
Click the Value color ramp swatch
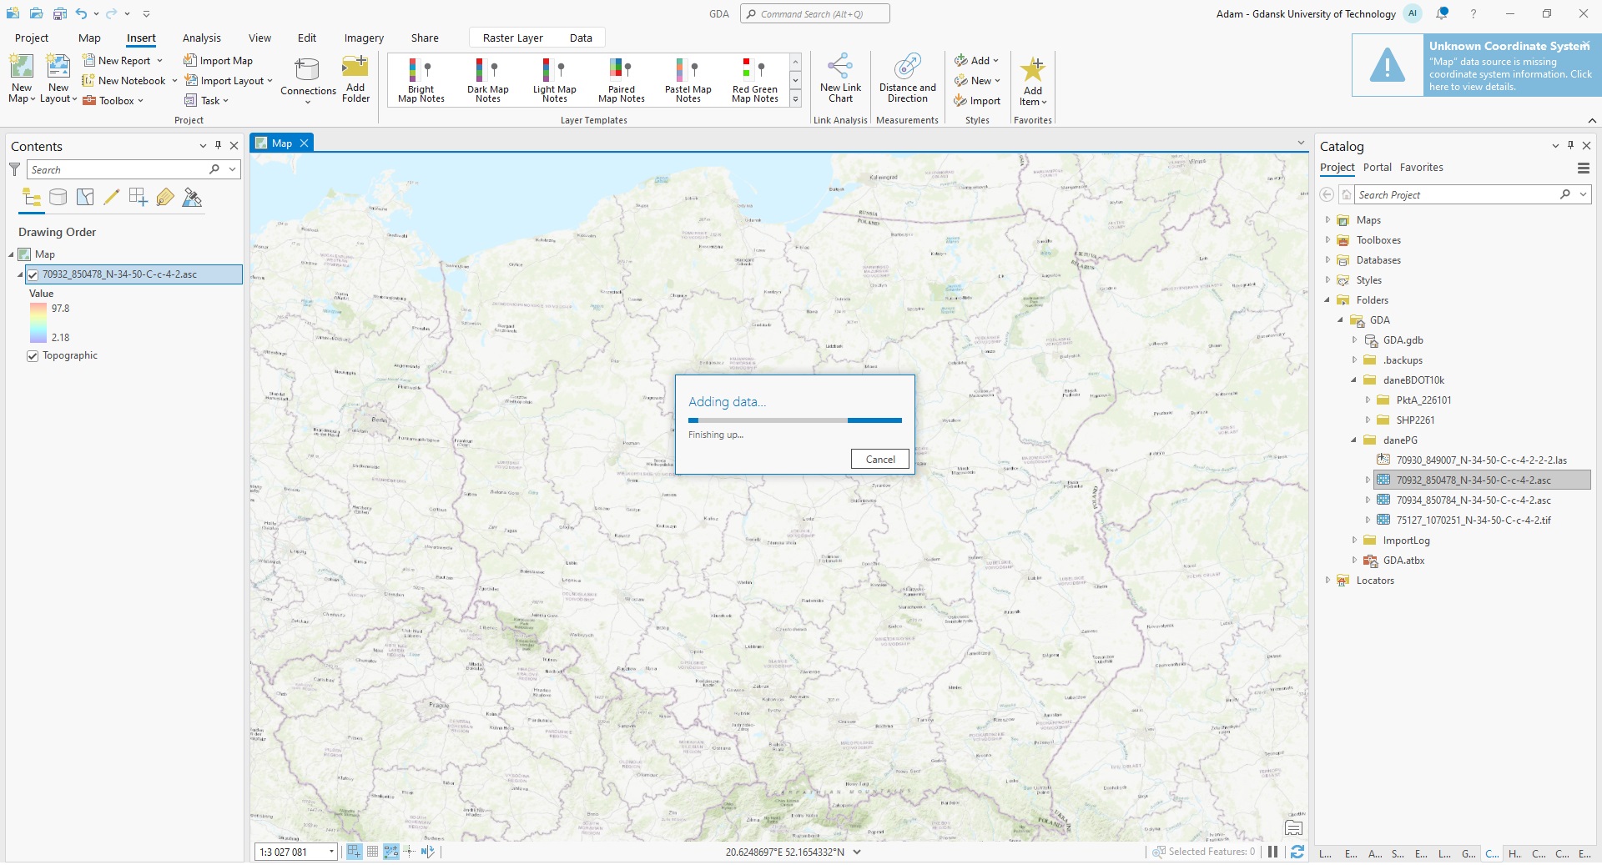38,323
